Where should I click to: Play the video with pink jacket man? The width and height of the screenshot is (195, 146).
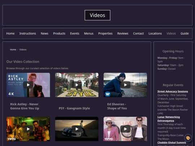(x=125, y=129)
